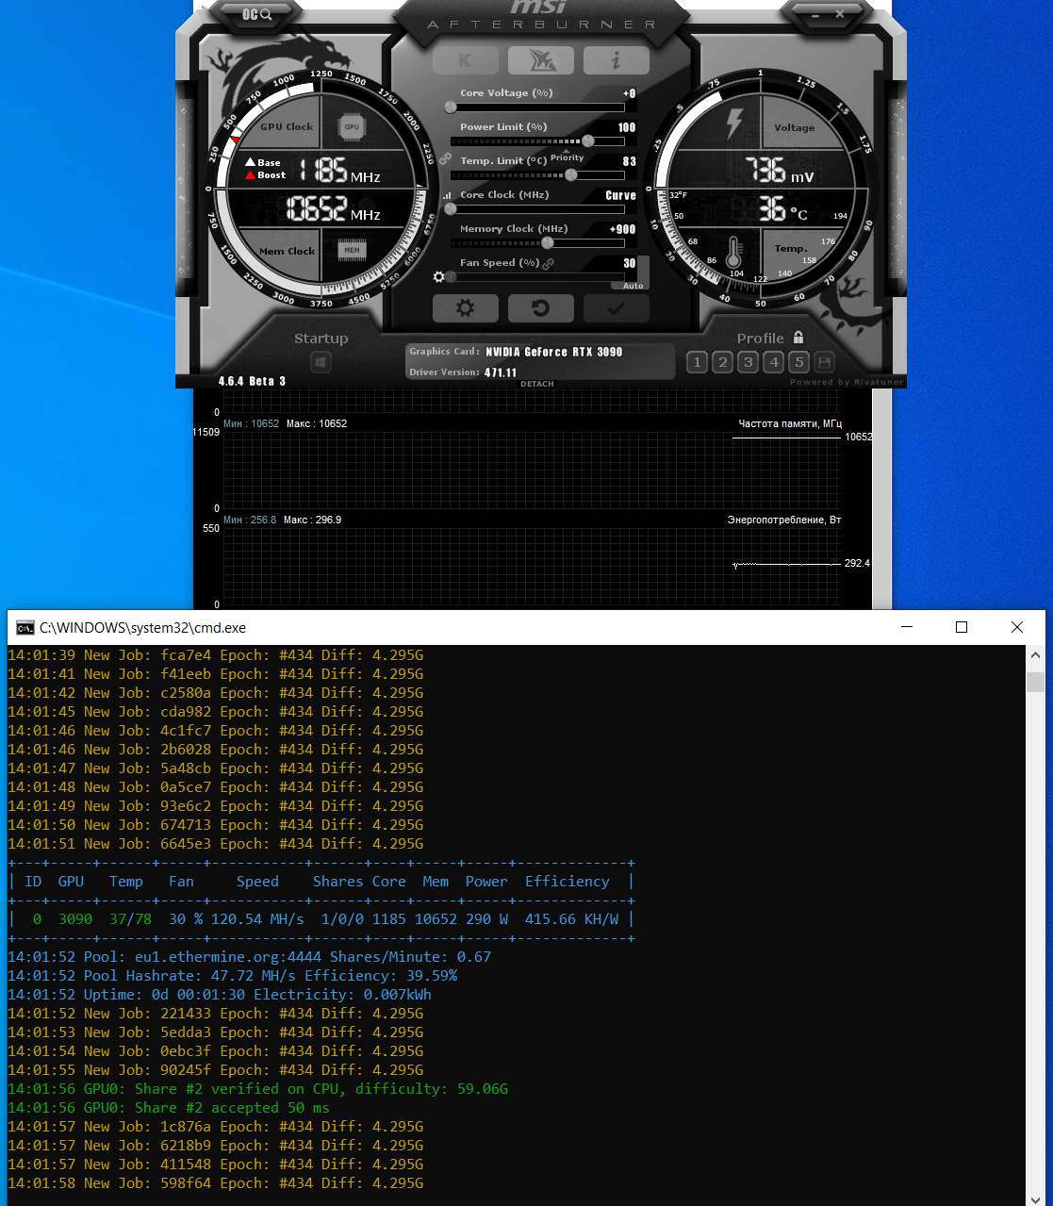The image size is (1053, 1206).
Task: Click the cmd.exe scrollbar up arrow
Action: (x=1035, y=655)
